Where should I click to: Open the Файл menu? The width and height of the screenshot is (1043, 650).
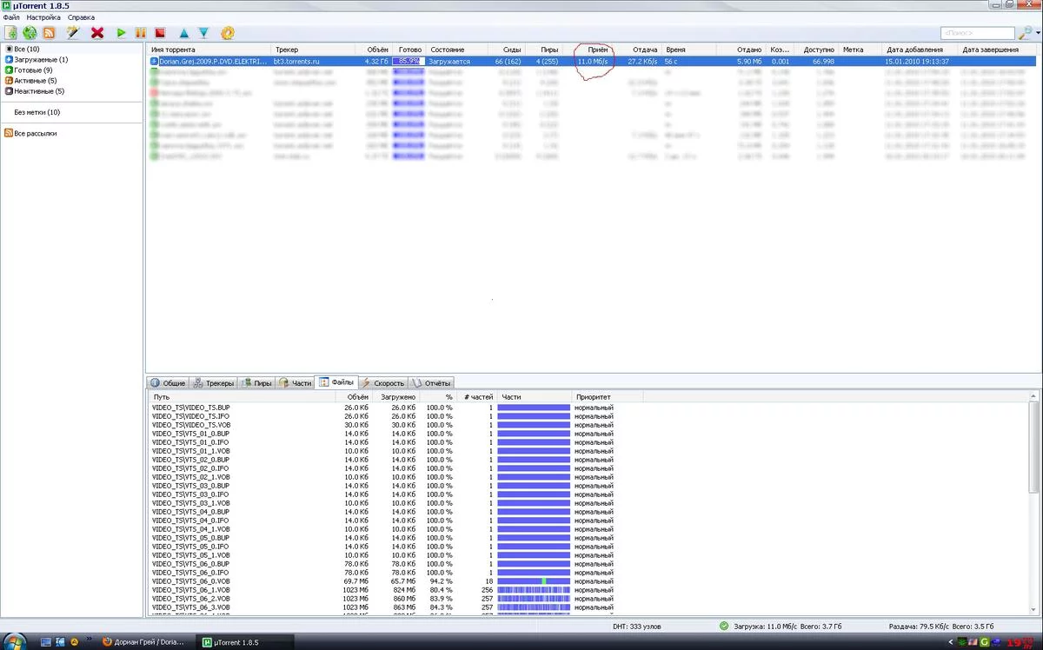(x=11, y=17)
